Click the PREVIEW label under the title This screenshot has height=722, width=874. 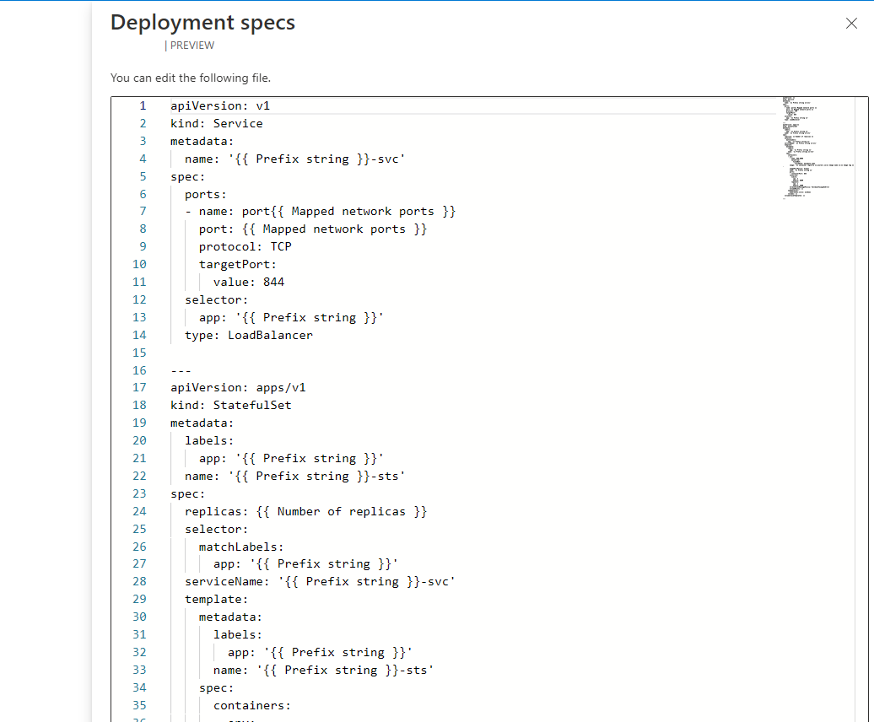click(191, 46)
